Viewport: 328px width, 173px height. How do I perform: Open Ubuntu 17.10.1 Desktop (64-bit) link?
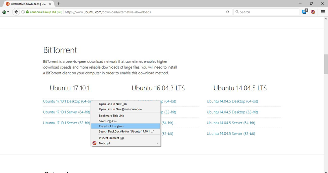(x=68, y=101)
